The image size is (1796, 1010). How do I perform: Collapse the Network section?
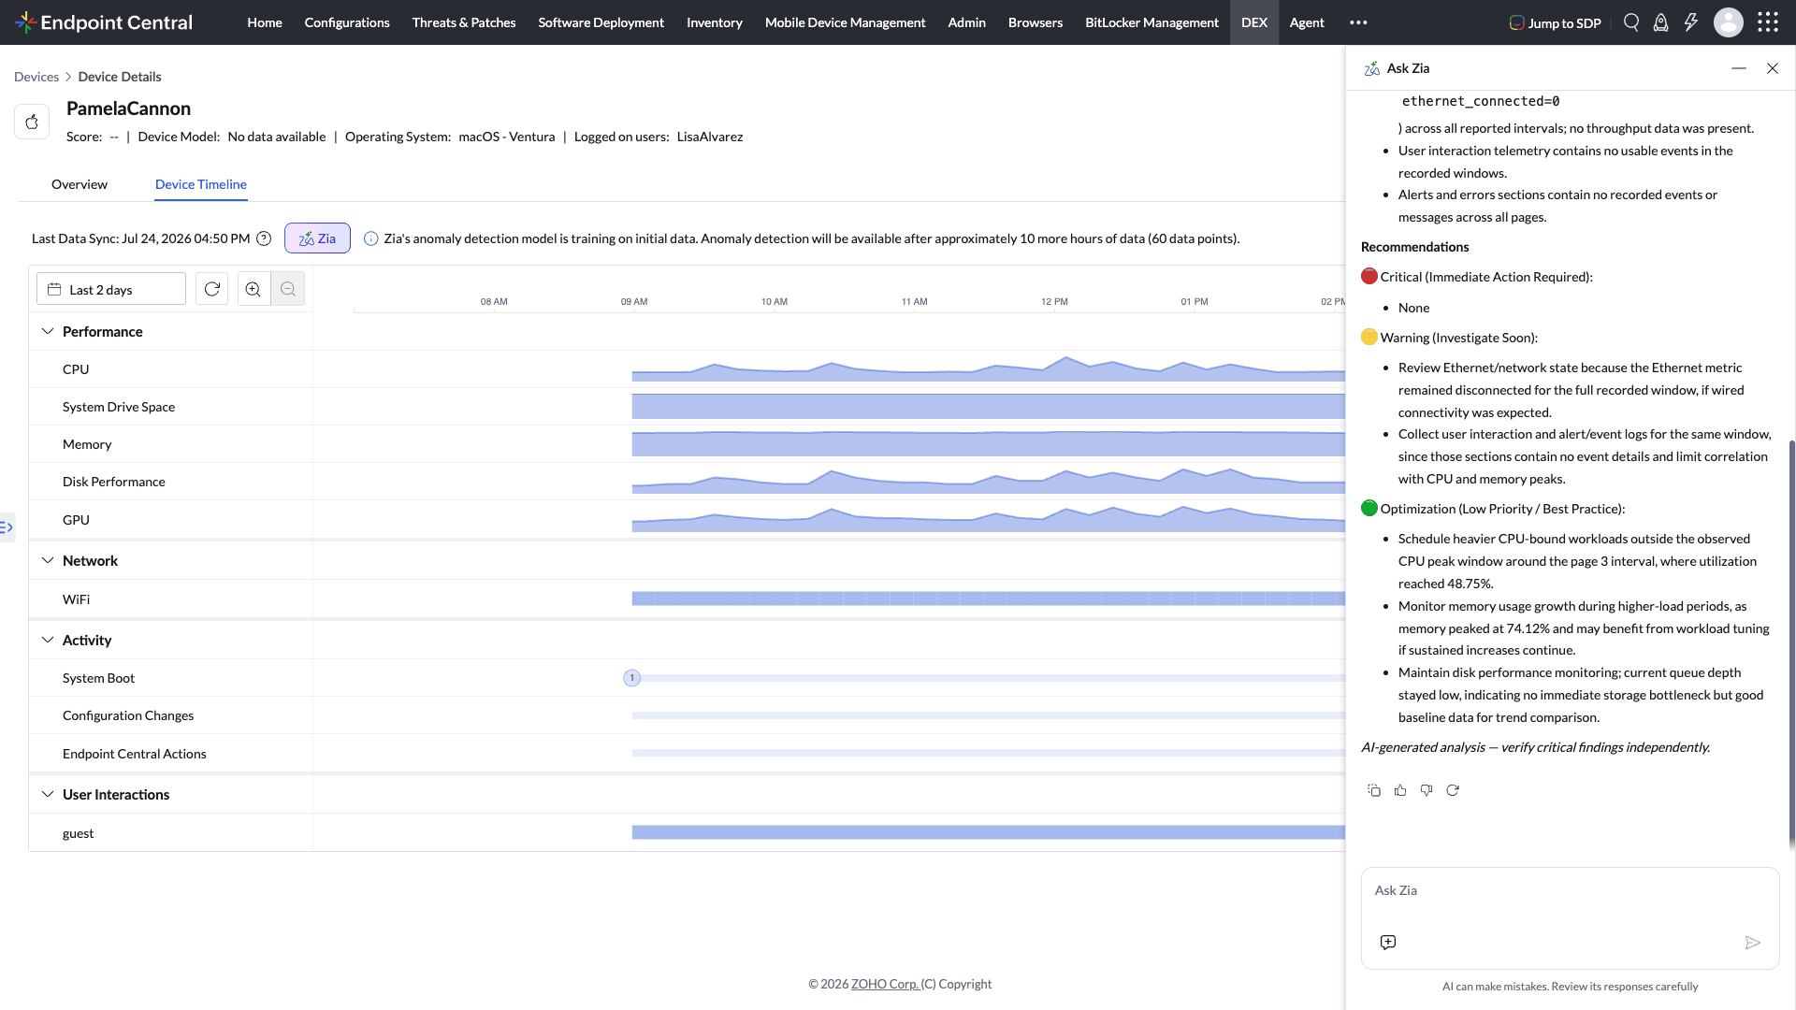[48, 560]
